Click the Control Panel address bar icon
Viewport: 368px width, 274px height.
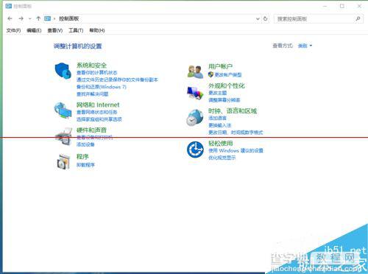coord(47,18)
